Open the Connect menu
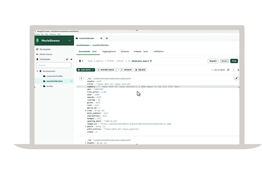Viewport: 262px width, 174px height. (37, 34)
